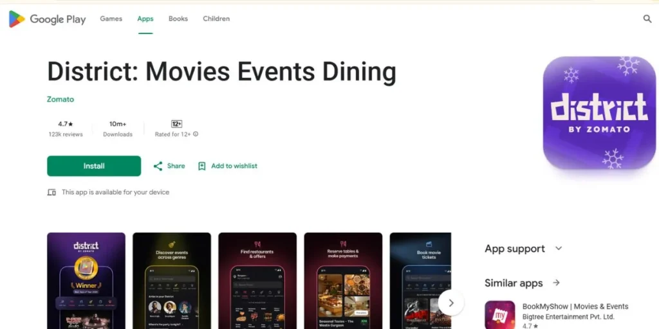Image resolution: width=659 pixels, height=329 pixels.
Task: Expand the App support section
Action: 523,249
